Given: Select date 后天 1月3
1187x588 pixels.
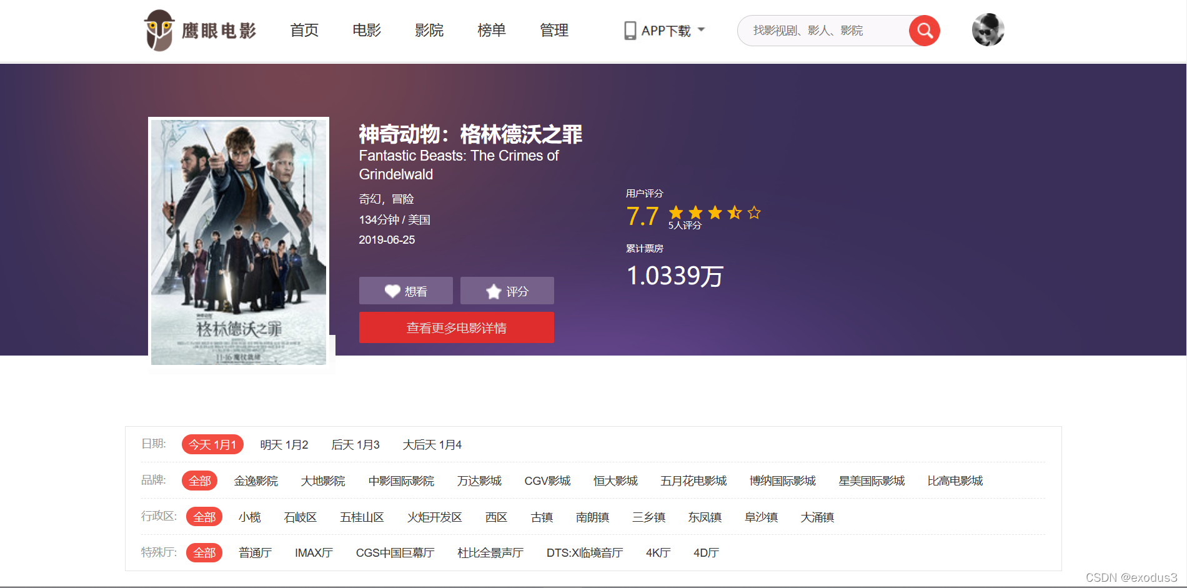Looking at the screenshot, I should [355, 444].
